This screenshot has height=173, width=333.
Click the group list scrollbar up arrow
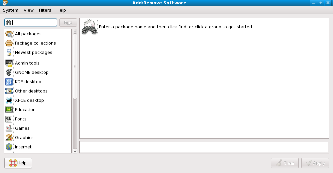[75, 31]
